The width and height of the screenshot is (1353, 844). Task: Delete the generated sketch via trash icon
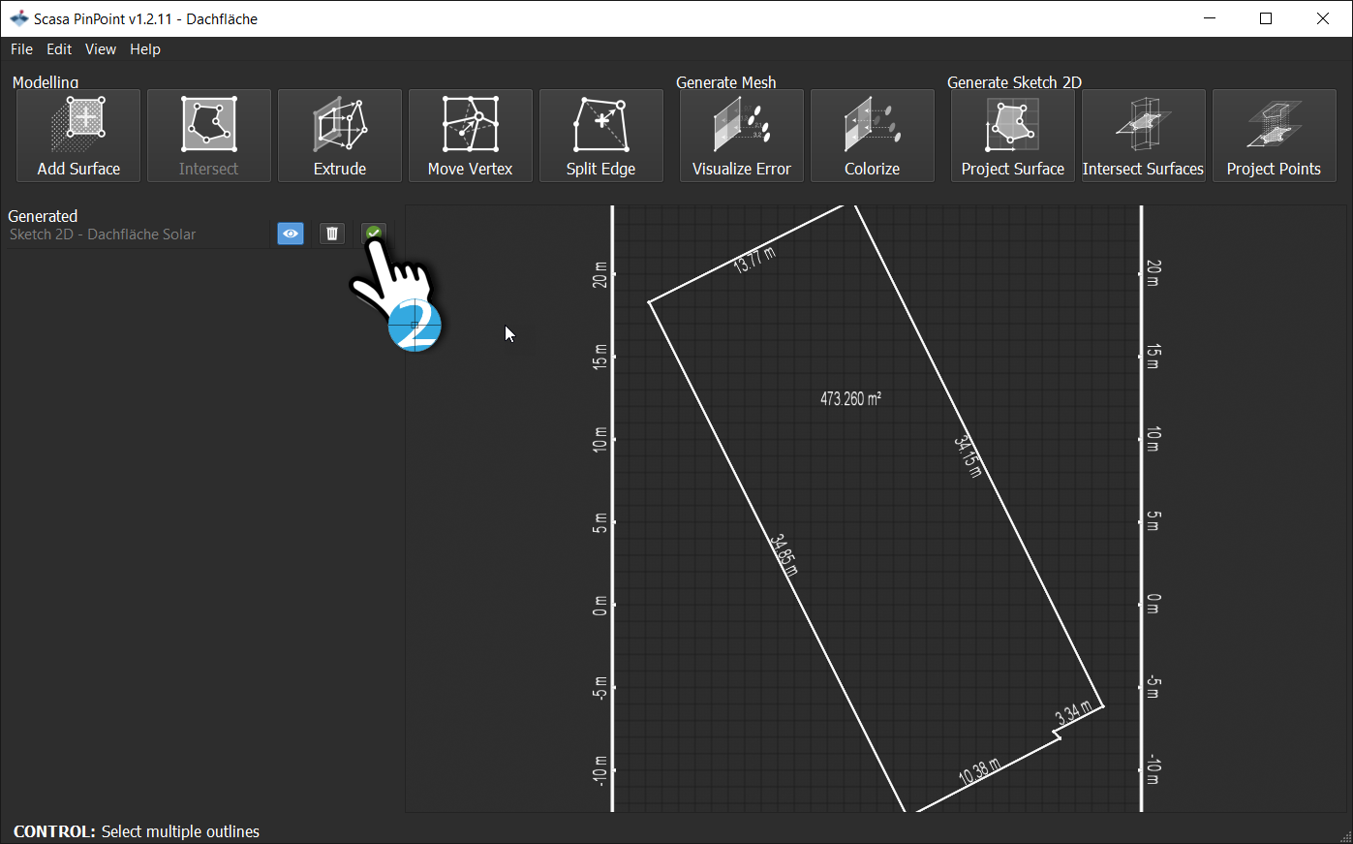[x=331, y=234]
